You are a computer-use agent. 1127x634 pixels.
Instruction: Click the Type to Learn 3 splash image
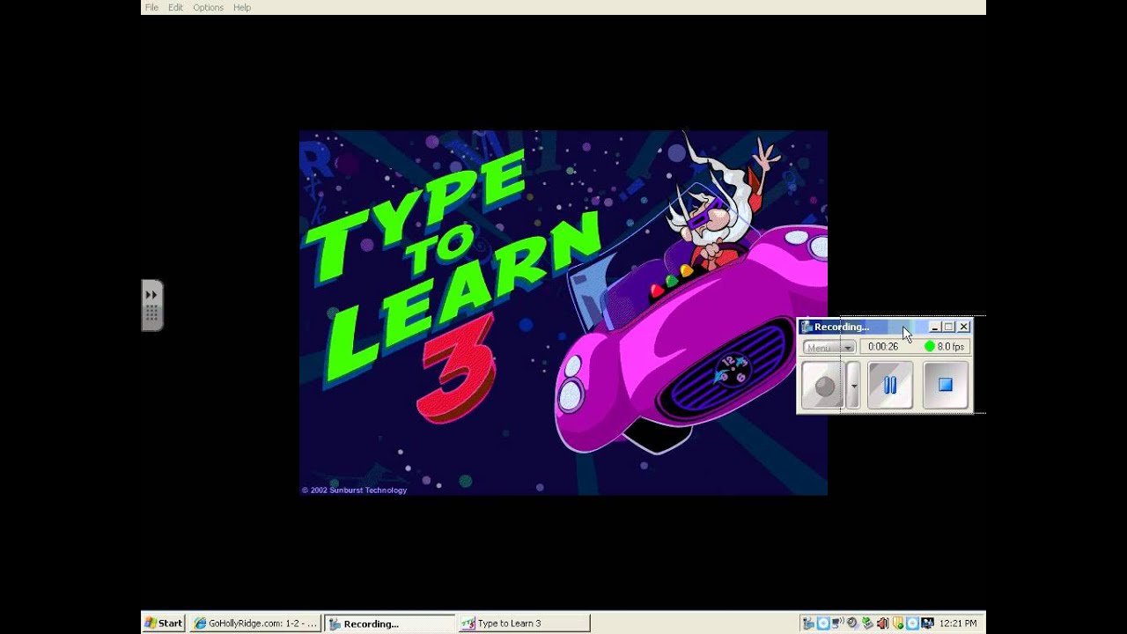click(x=563, y=313)
